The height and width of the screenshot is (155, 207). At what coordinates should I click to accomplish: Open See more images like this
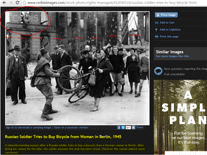[172, 56]
